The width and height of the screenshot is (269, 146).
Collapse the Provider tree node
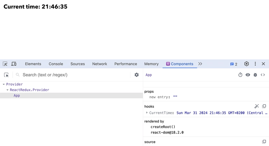tap(4, 84)
